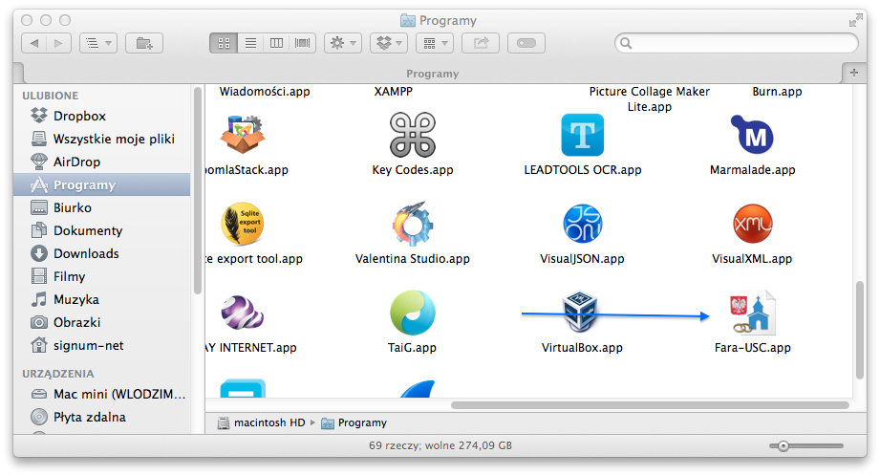Click the 69 rzeczy status bar text
Screen dimensions: 880x476
click(x=440, y=445)
